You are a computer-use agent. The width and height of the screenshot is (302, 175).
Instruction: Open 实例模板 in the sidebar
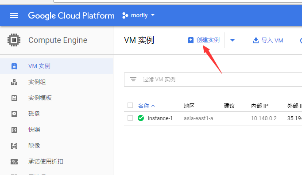click(40, 98)
